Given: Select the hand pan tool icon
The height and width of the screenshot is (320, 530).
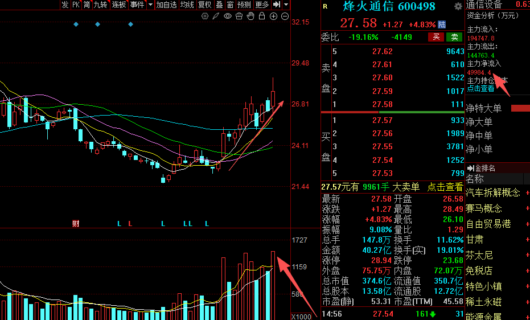Looking at the screenshot, I should coord(250,16).
